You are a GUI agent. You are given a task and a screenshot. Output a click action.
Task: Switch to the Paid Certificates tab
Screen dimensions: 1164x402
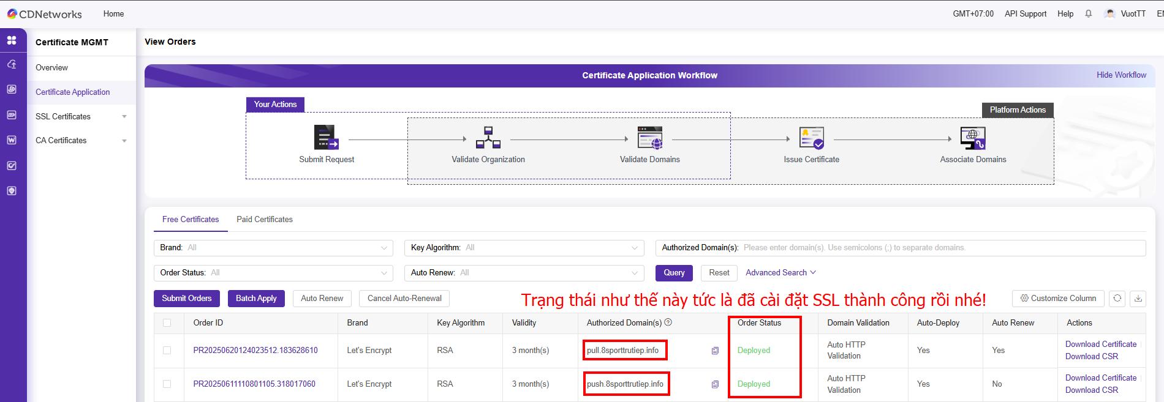(x=265, y=220)
